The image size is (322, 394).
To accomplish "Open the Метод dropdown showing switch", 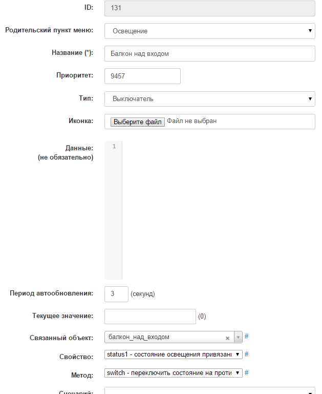I will (173, 373).
